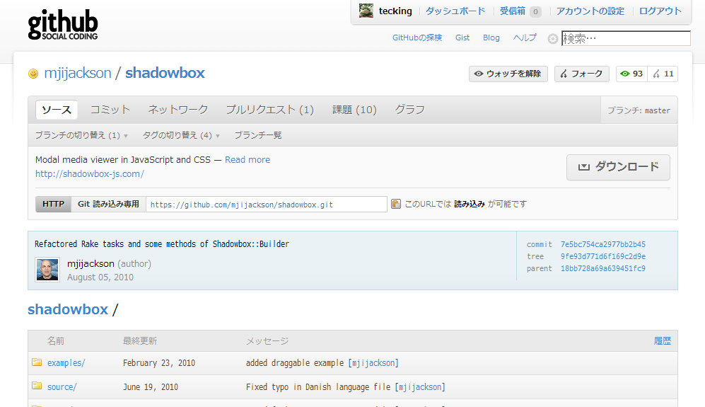View forks count 11
This screenshot has height=407, width=705.
663,74
